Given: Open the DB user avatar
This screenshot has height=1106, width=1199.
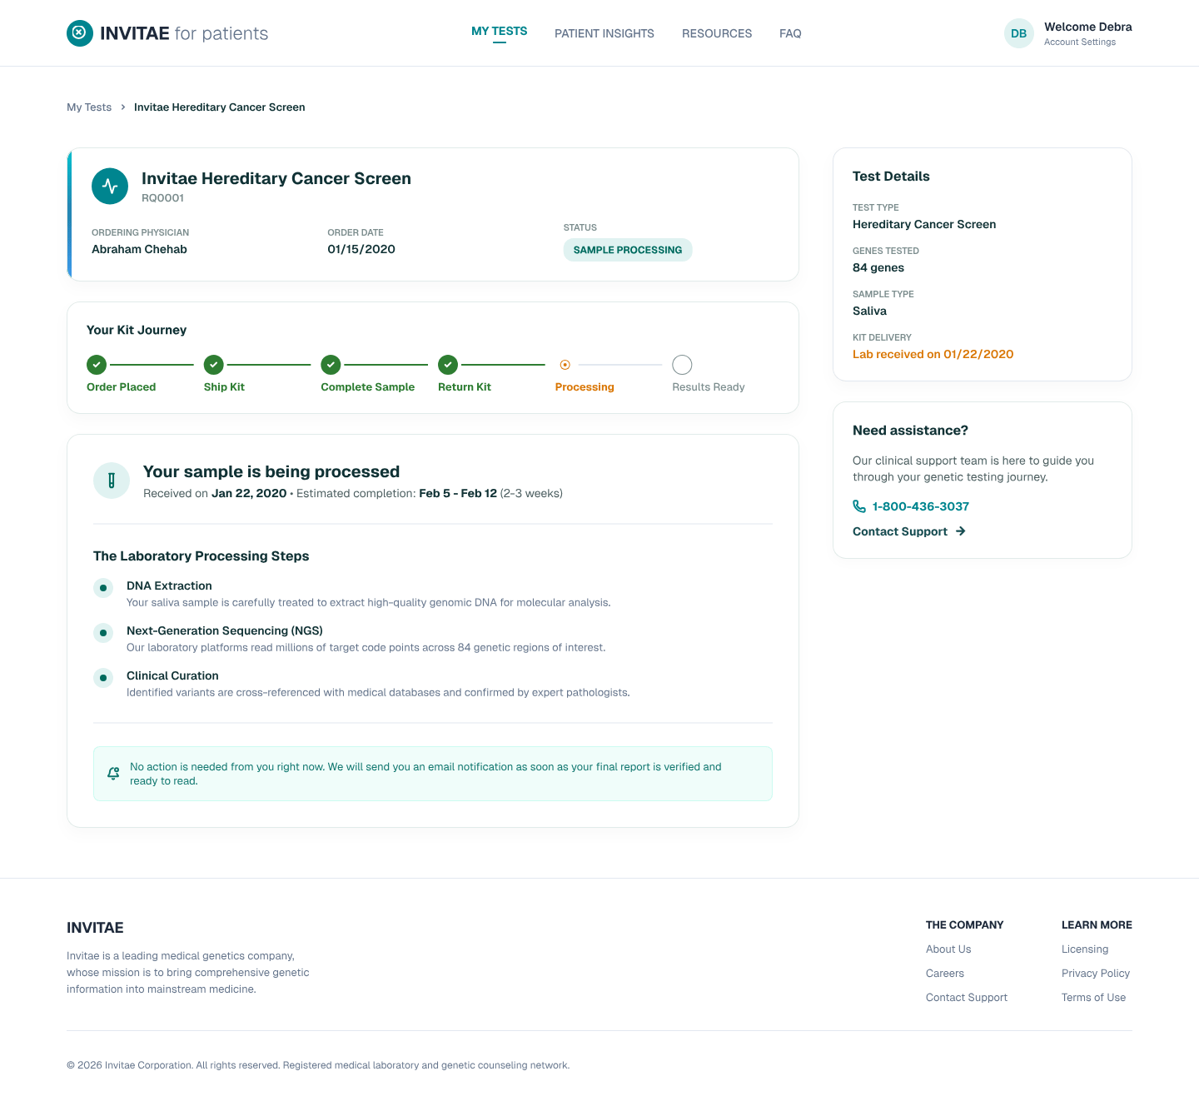Looking at the screenshot, I should click(1019, 33).
